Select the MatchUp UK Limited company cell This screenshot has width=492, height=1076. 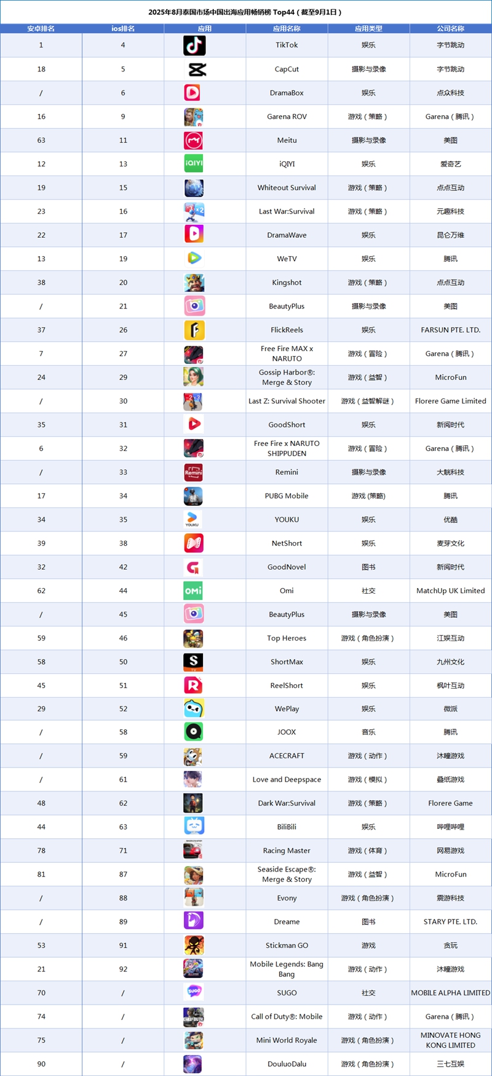[451, 591]
